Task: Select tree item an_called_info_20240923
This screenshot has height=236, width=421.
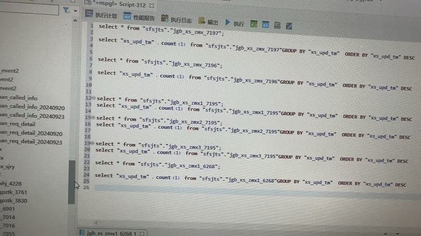Action: (x=32, y=116)
